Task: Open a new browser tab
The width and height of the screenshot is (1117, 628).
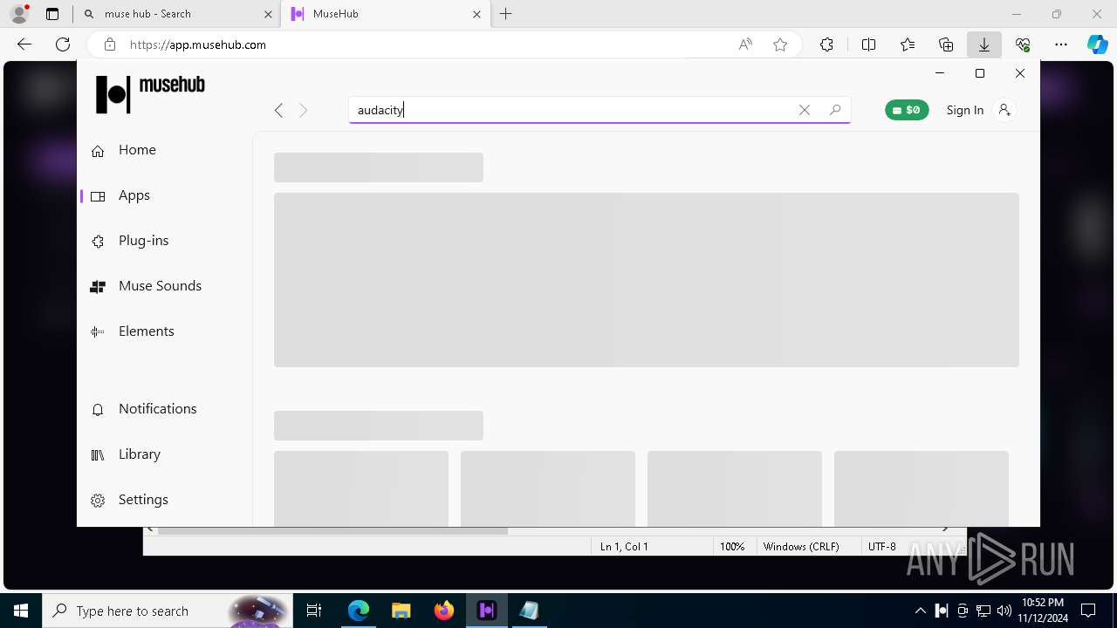Action: [506, 14]
